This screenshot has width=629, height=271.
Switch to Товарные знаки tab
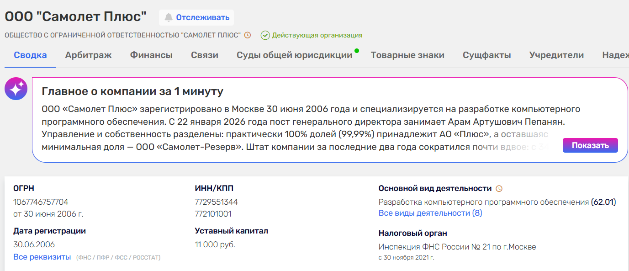pos(407,55)
